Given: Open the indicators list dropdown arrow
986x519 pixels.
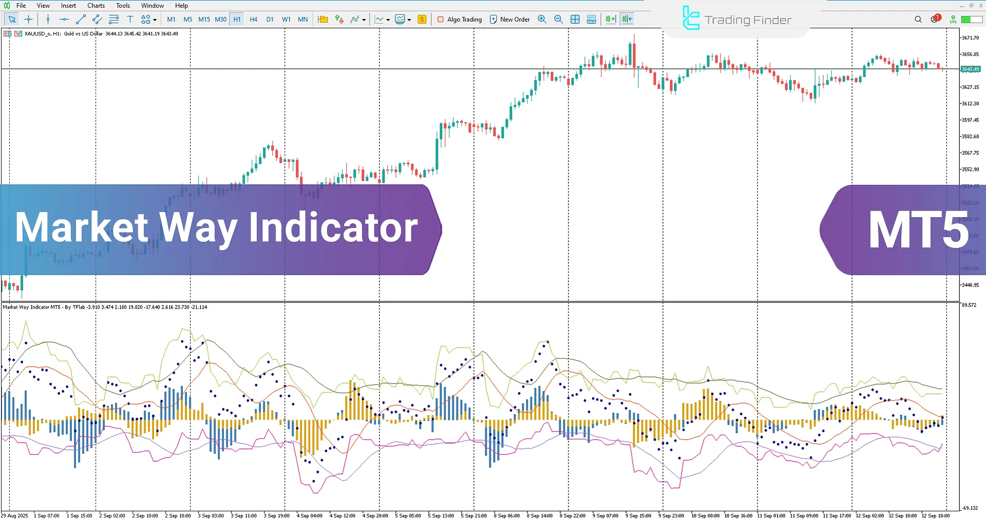Looking at the screenshot, I should pyautogui.click(x=364, y=20).
